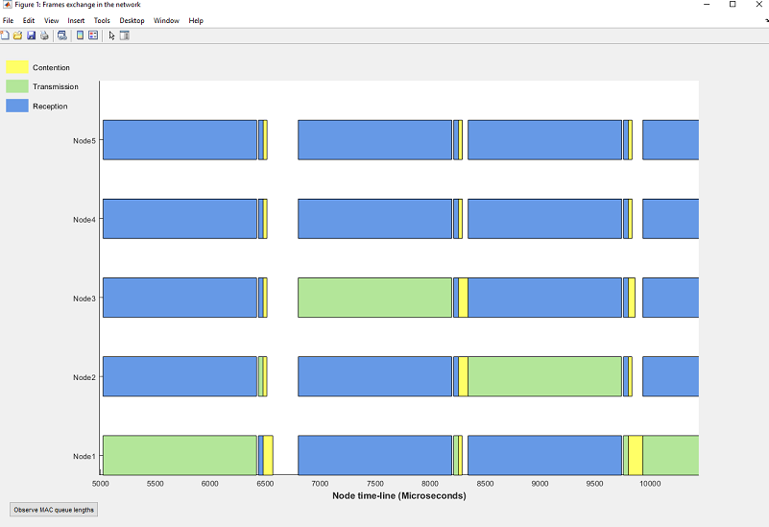Click the green Transmission legend swatch

tap(17, 86)
